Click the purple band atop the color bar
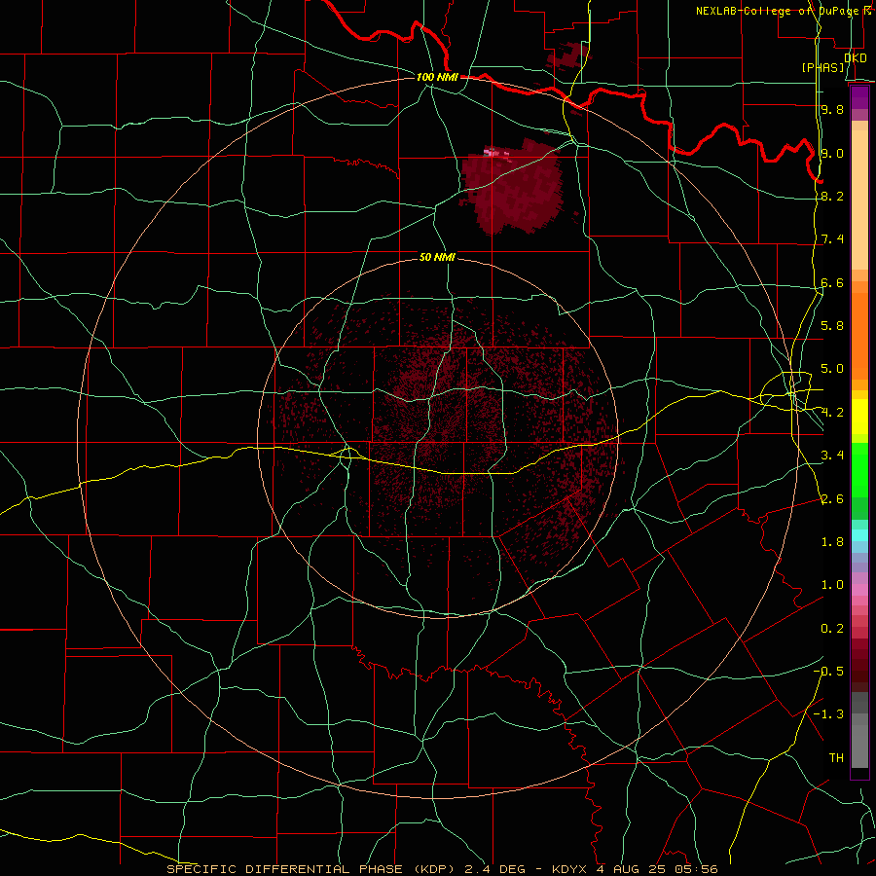The width and height of the screenshot is (876, 876). tap(859, 97)
